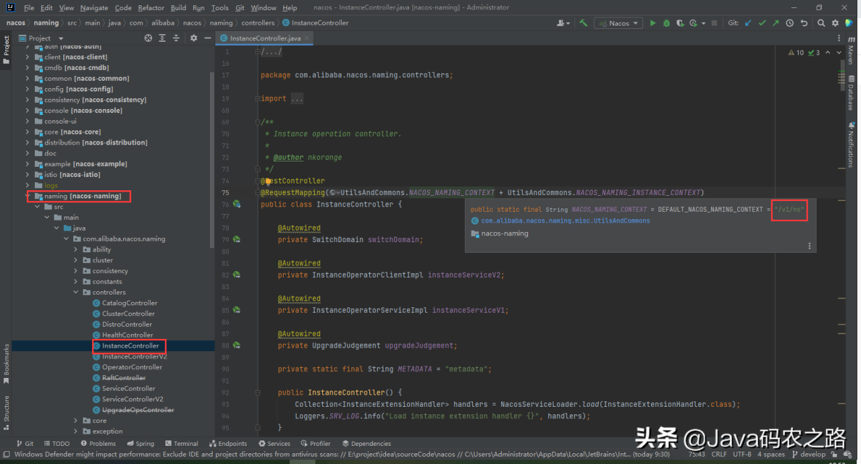Viewport: 861px width, 464px height.
Task: Open the Endpoints tool window tab
Action: [228, 444]
